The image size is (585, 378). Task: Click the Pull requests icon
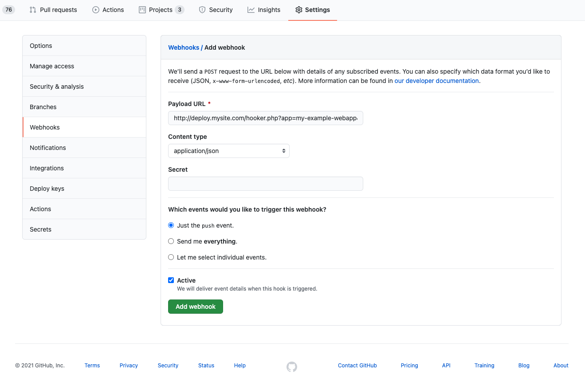click(x=32, y=9)
